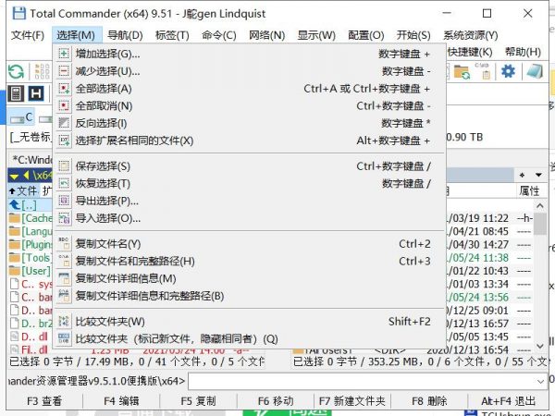This screenshot has width=555, height=416.
Task: Click yellow down arrow in left path bar
Action: click(x=14, y=176)
